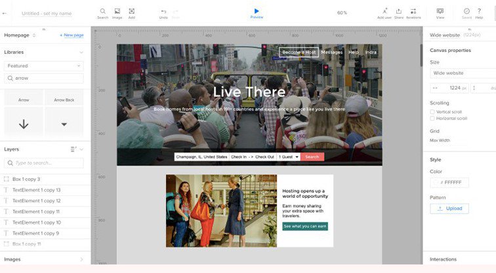Collapse the Libraries section
This screenshot has width=496, height=273.
[x=81, y=52]
